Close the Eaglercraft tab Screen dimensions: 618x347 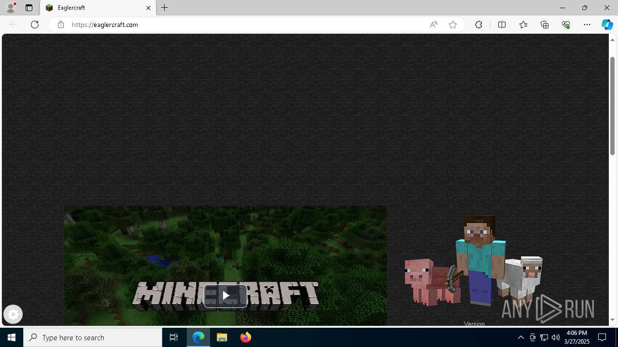[x=148, y=8]
